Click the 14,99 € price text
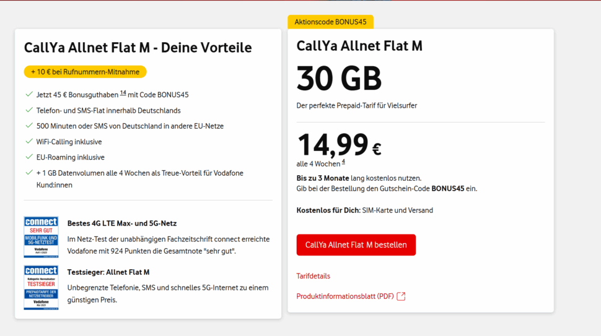The image size is (601, 336). (x=338, y=145)
